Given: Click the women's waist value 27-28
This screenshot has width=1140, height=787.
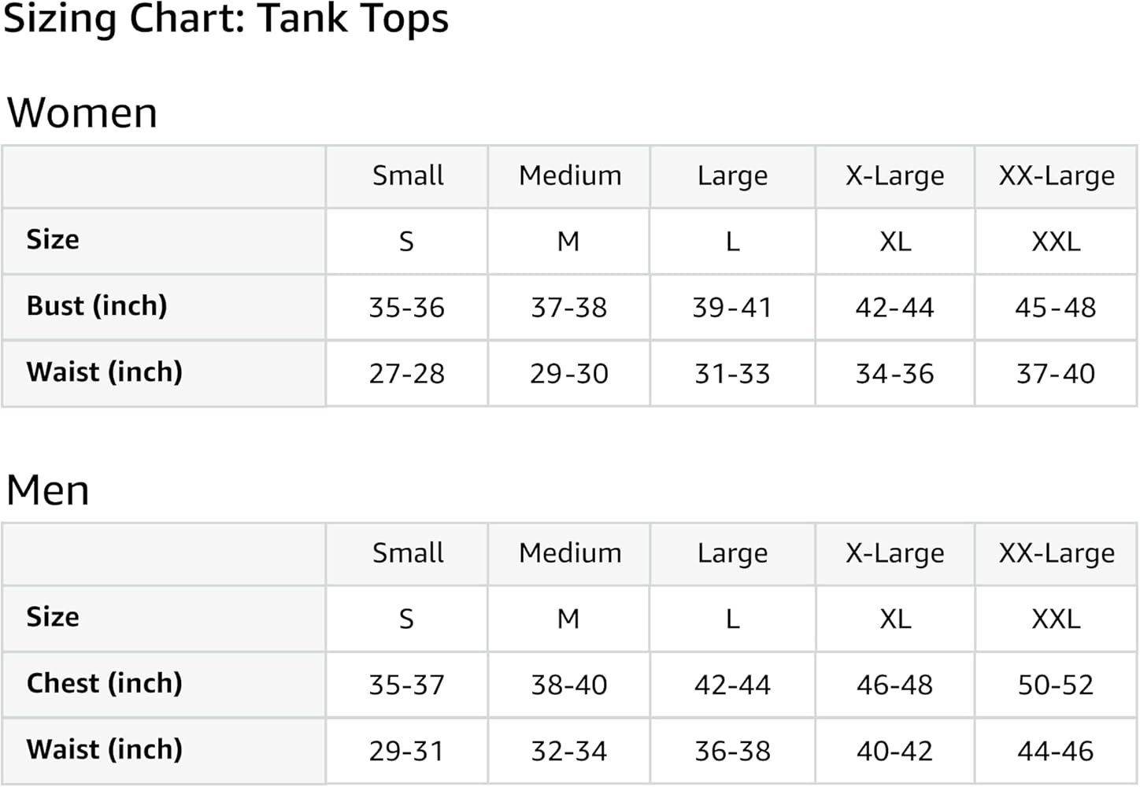Looking at the screenshot, I should point(407,374).
